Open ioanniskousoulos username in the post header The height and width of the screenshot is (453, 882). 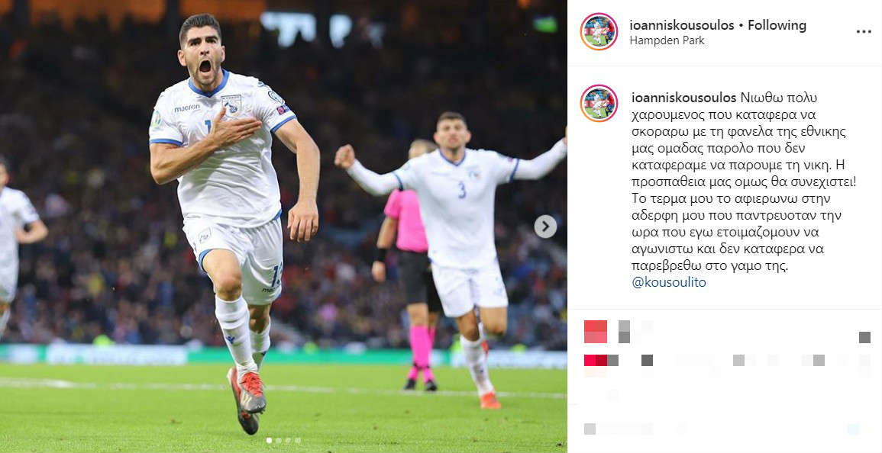(682, 25)
